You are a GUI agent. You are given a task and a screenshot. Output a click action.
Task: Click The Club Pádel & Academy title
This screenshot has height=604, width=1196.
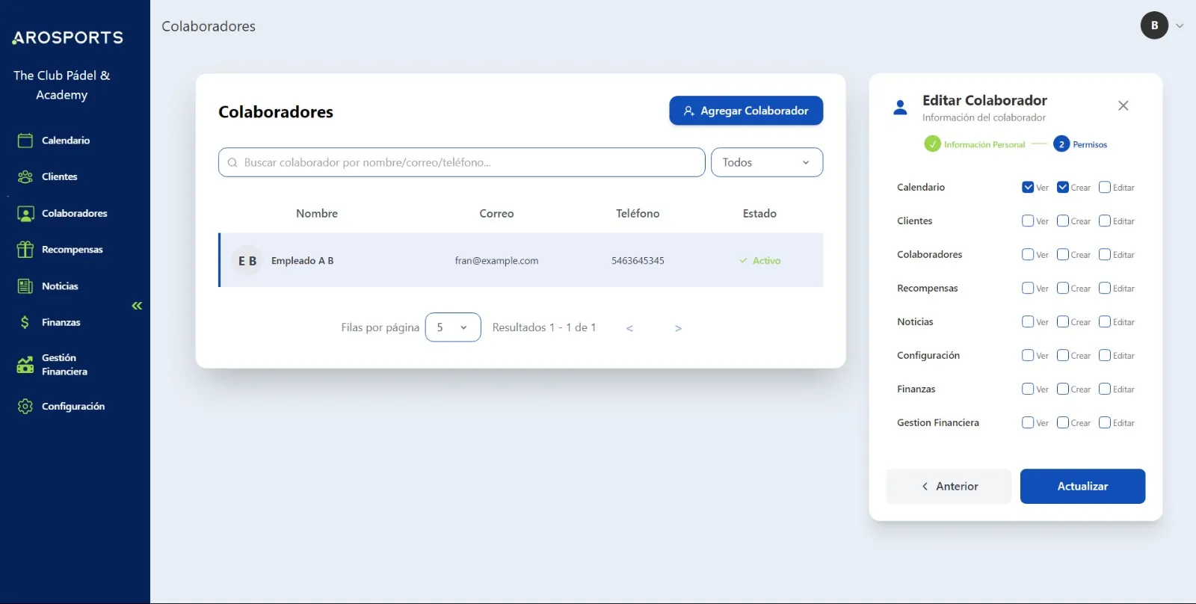(62, 85)
